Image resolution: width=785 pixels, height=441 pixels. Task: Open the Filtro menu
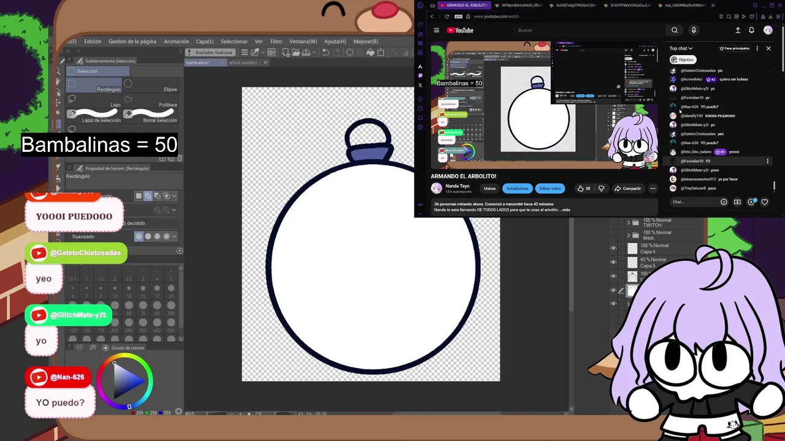pos(276,42)
